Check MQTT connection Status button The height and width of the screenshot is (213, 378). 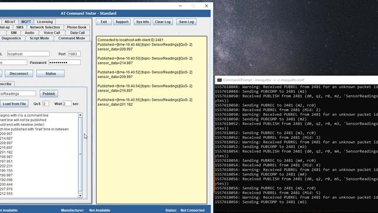tap(50, 73)
